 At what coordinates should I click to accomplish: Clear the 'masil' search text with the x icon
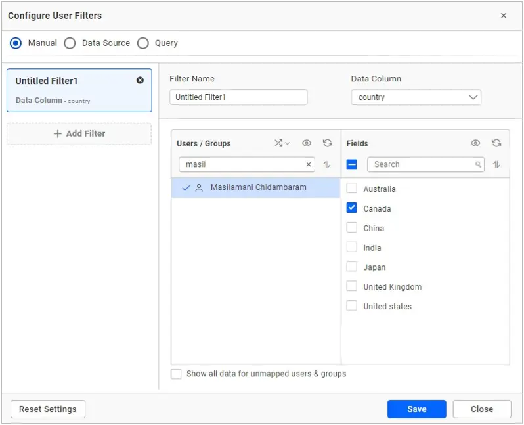pyautogui.click(x=309, y=164)
